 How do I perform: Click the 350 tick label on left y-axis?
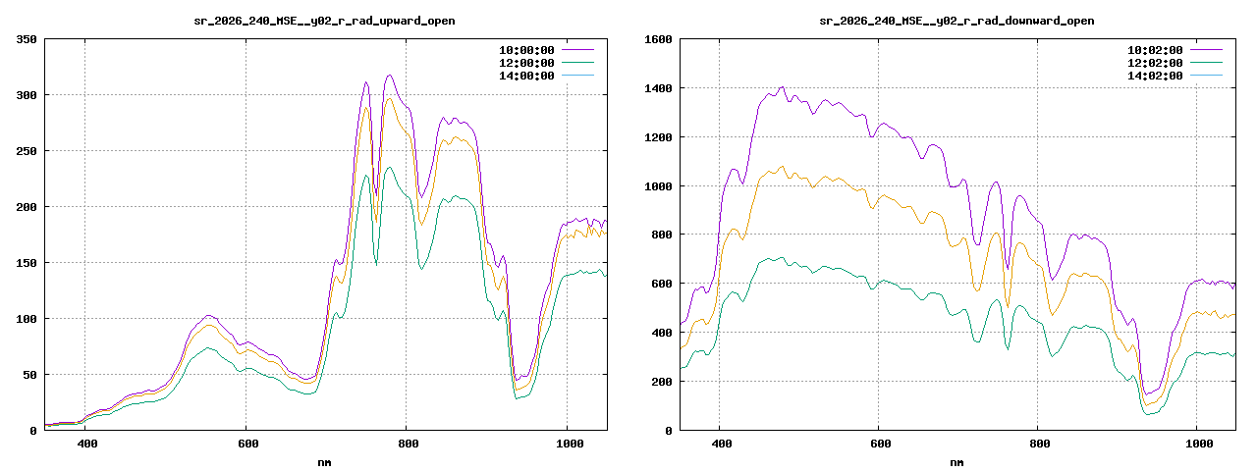27,39
